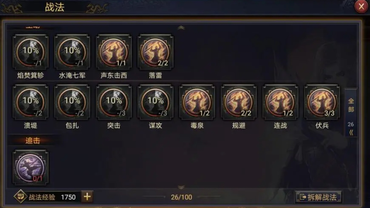This screenshot has width=370, height=208.
Task: Open the 包扎 tactic icon
Action: (72, 102)
